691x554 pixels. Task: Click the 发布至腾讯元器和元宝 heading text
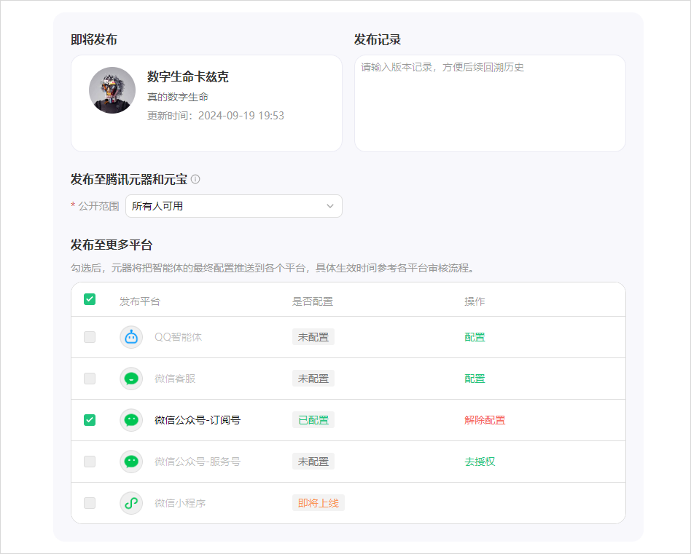[129, 180]
